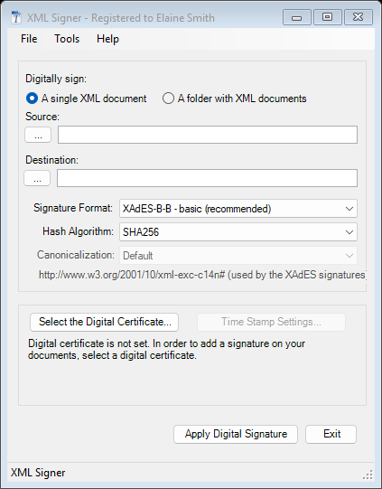Maximize the XML Signer window
The width and height of the screenshot is (382, 489).
coord(327,17)
